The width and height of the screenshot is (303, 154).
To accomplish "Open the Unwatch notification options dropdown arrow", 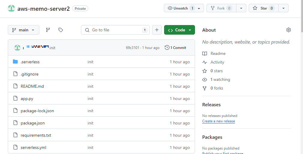I will coord(199,8).
